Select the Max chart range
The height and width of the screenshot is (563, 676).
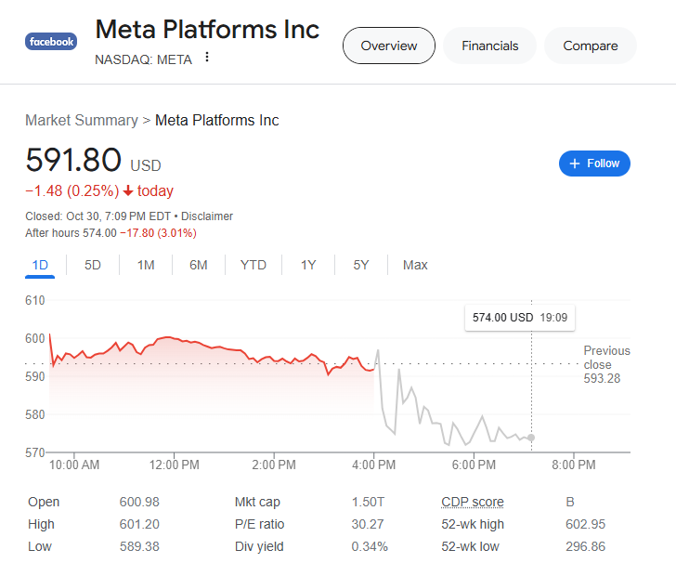tap(415, 265)
